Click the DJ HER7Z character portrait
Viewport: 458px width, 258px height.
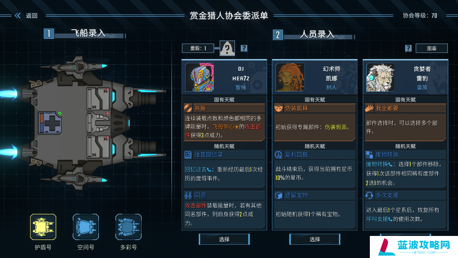200,77
